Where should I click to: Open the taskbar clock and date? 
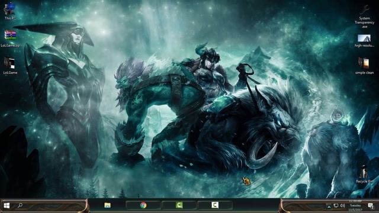pyautogui.click(x=355, y=205)
